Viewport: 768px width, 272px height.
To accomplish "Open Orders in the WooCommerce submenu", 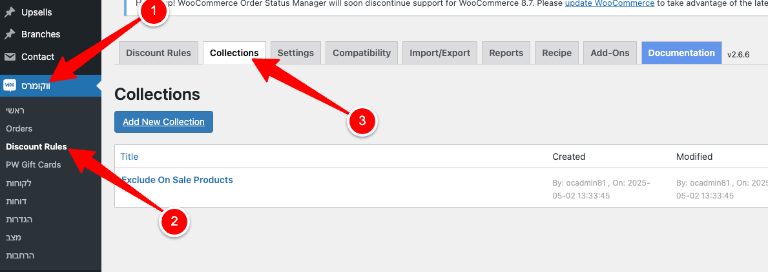I will pos(19,128).
